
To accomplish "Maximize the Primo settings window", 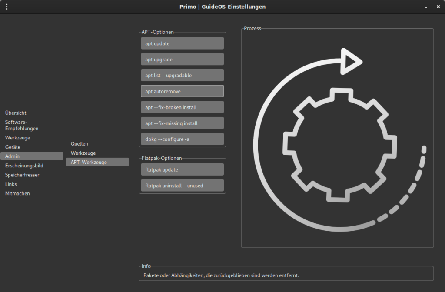I will pos(425,7).
